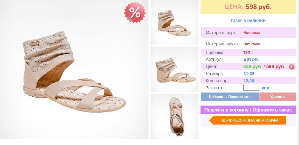
Task: Click the order quantity input field
Action: click(x=251, y=88)
